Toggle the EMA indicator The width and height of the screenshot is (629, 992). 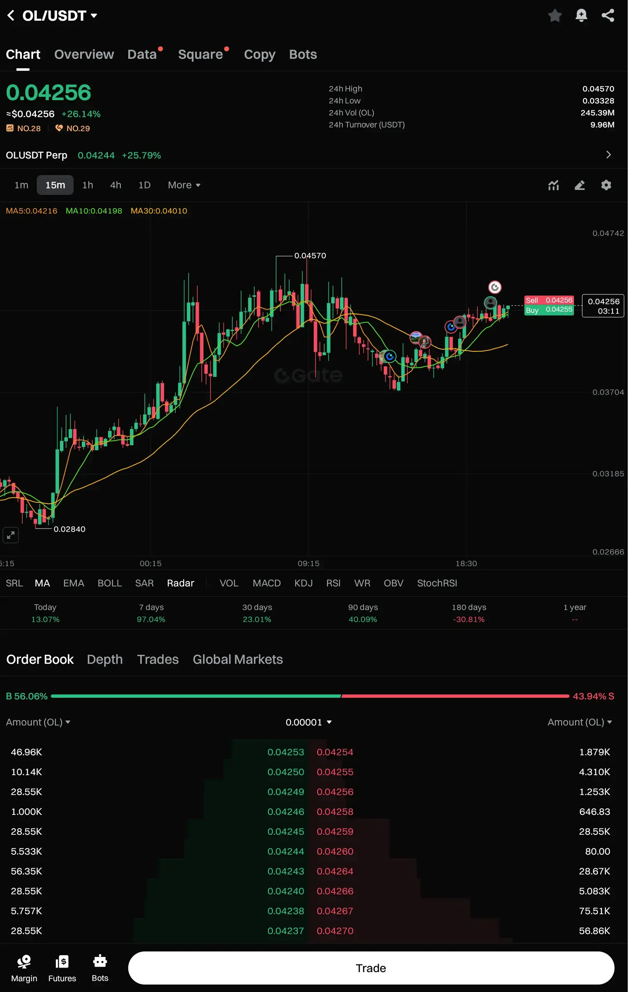click(x=74, y=583)
